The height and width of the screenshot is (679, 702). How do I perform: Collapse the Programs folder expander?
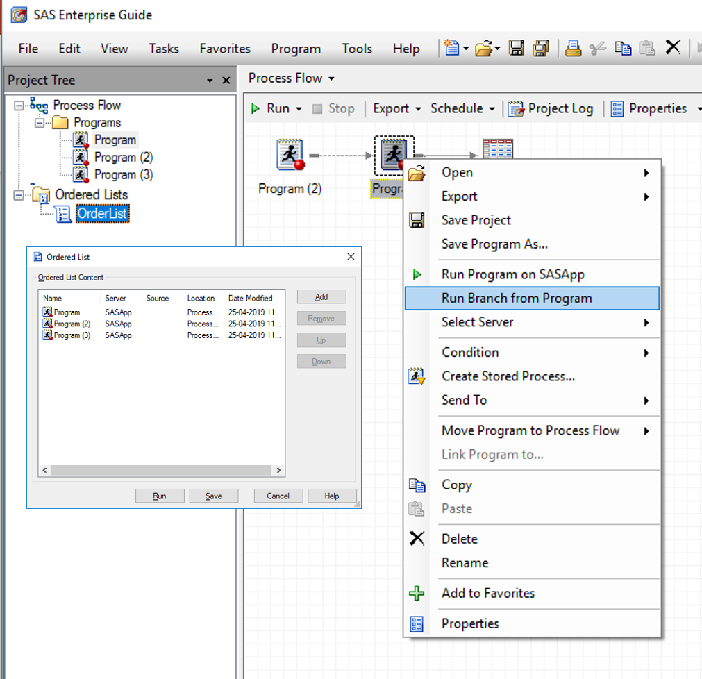click(40, 123)
